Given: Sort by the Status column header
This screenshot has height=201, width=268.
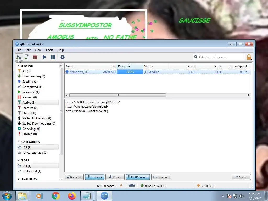Looking at the screenshot, I should coord(156,66).
